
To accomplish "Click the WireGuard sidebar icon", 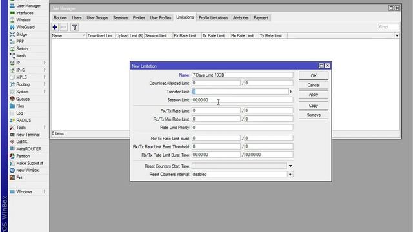I will (12, 27).
